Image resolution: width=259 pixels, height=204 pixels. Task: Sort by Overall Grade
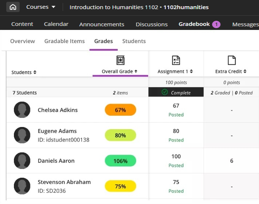click(120, 72)
